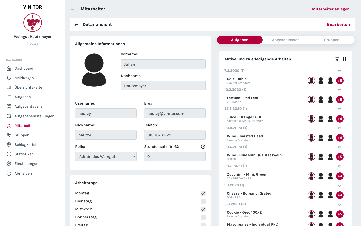Click the Bearbeiten button
361x226 pixels.
338,24
